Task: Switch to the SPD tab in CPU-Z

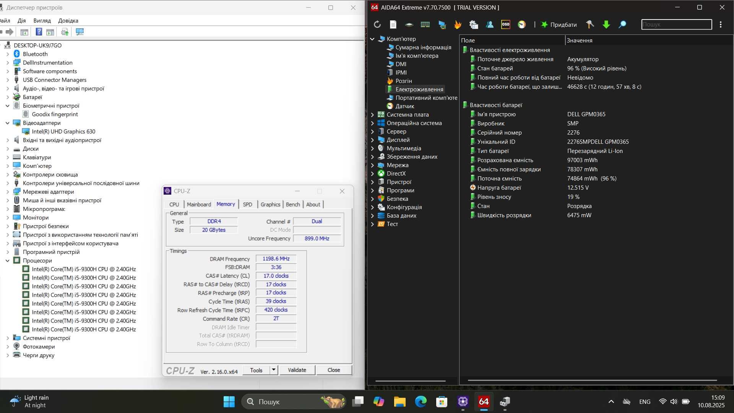Action: coord(248,205)
